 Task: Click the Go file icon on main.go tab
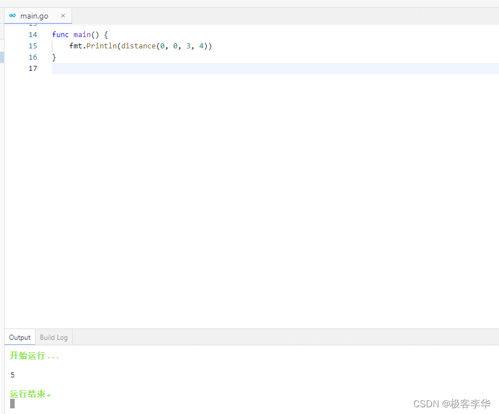(12, 16)
